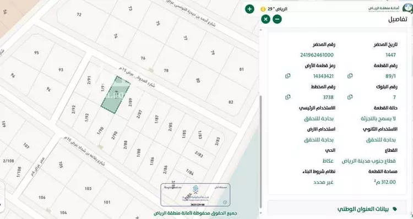Click the sector value قطاع جنوب مدينة الرياض
Viewport: 413px width, 219px height.
(x=369, y=161)
